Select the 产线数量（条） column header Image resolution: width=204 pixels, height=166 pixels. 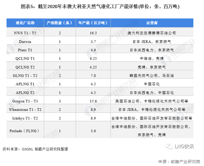(x=60, y=23)
